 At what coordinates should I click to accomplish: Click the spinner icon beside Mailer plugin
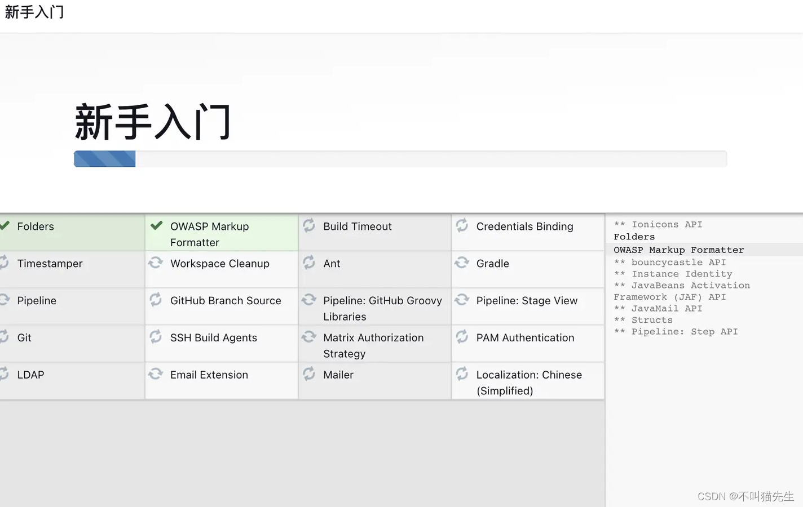click(309, 374)
